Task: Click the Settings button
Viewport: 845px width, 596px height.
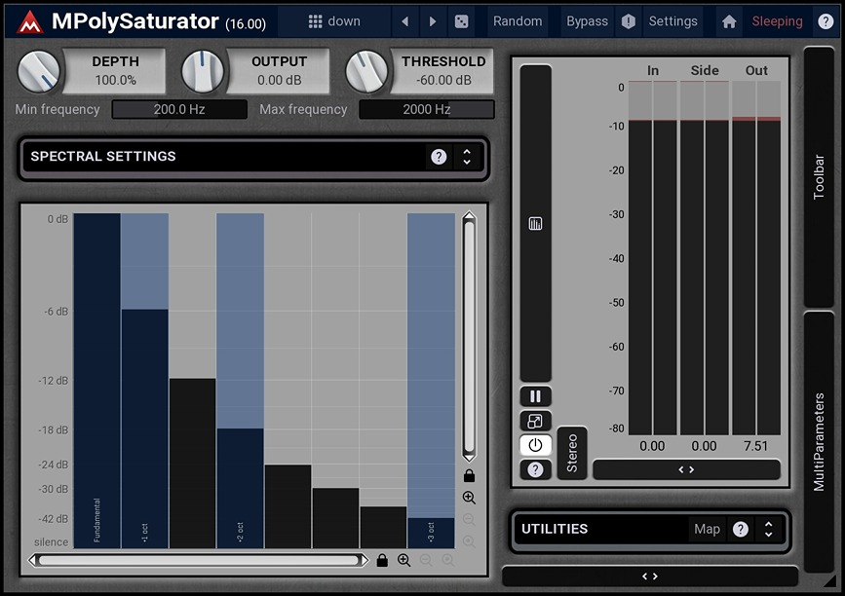Action: click(672, 20)
